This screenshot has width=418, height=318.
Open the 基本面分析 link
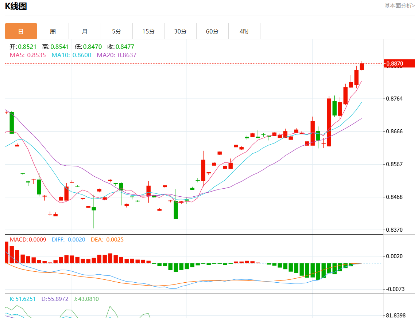pyautogui.click(x=399, y=6)
